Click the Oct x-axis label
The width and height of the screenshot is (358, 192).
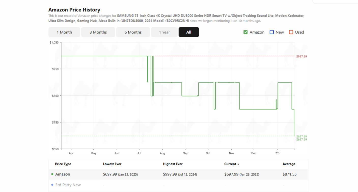(208, 153)
